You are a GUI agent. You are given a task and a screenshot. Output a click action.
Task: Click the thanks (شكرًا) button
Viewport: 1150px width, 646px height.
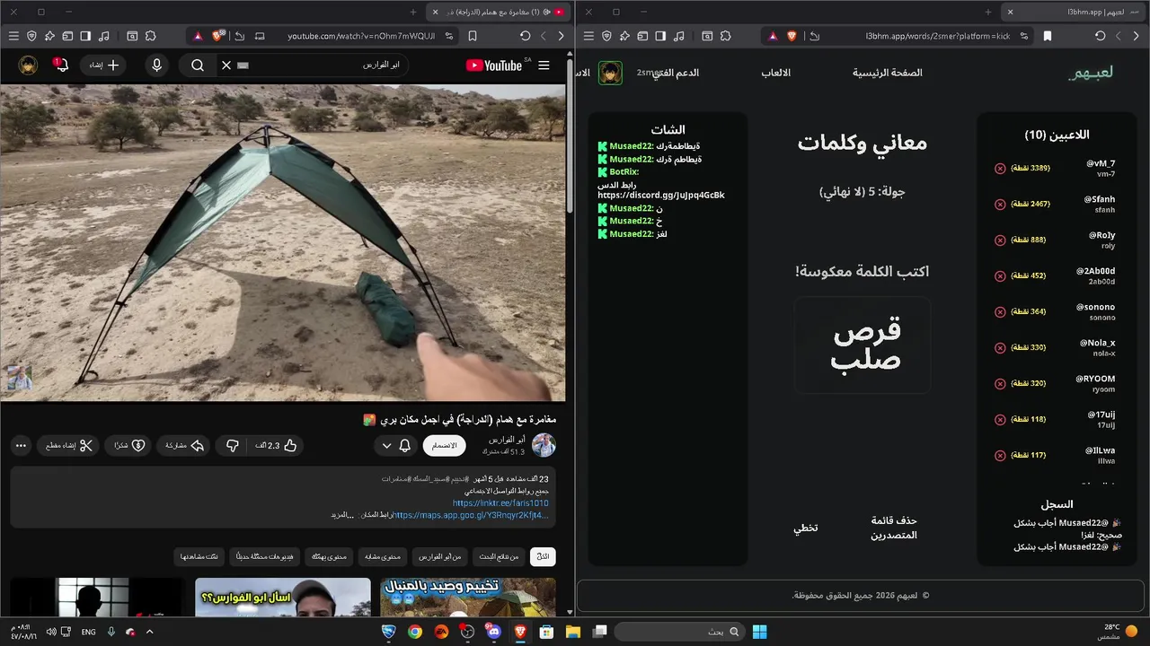[x=129, y=445]
